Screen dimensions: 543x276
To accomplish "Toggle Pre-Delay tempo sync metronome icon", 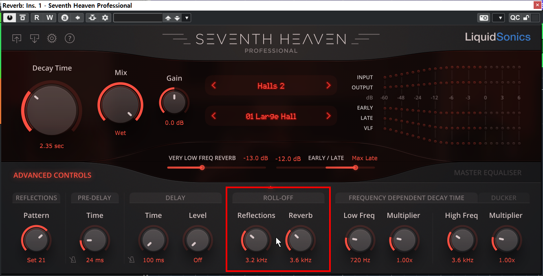I will [73, 260].
